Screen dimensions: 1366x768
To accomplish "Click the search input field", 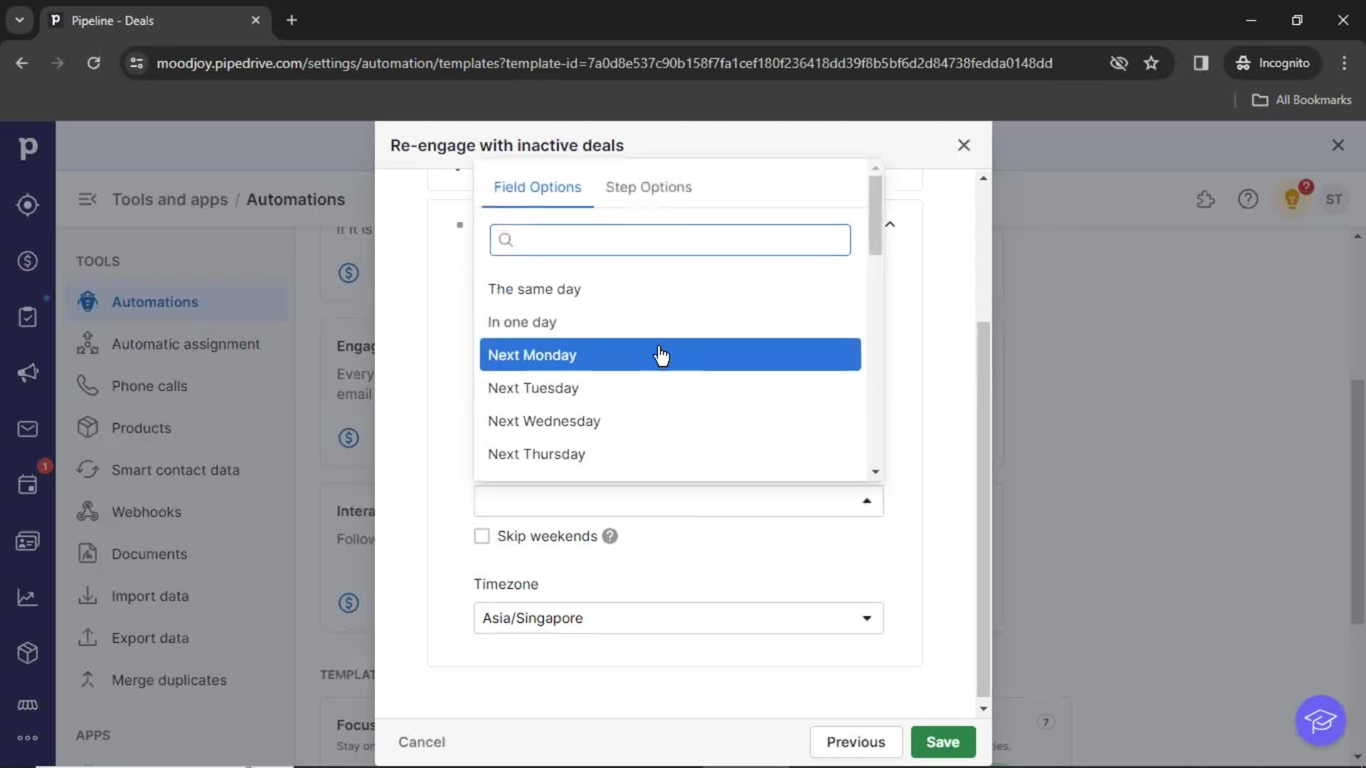I will click(670, 239).
